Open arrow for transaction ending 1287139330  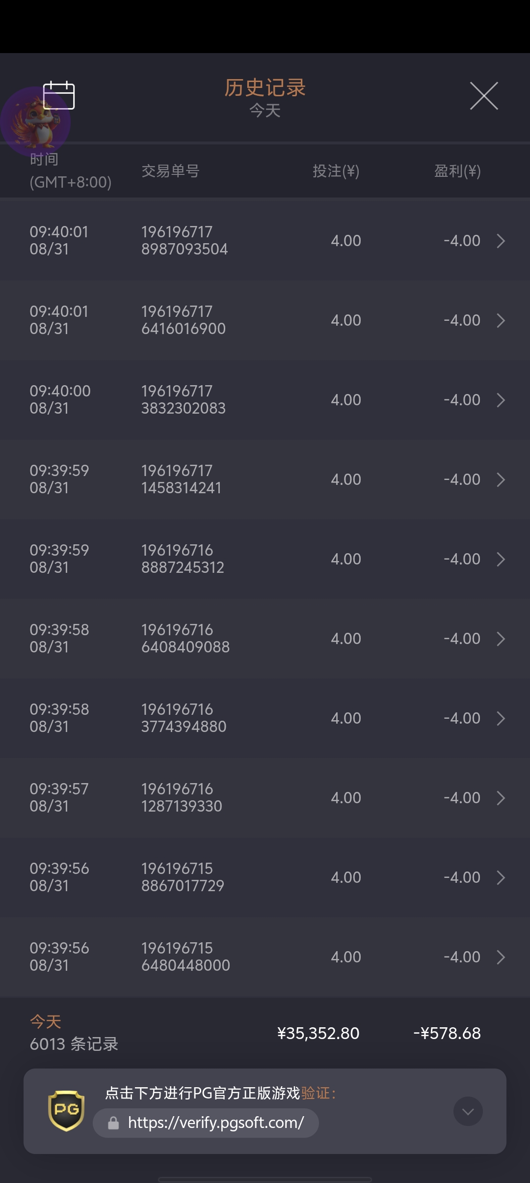click(x=501, y=798)
